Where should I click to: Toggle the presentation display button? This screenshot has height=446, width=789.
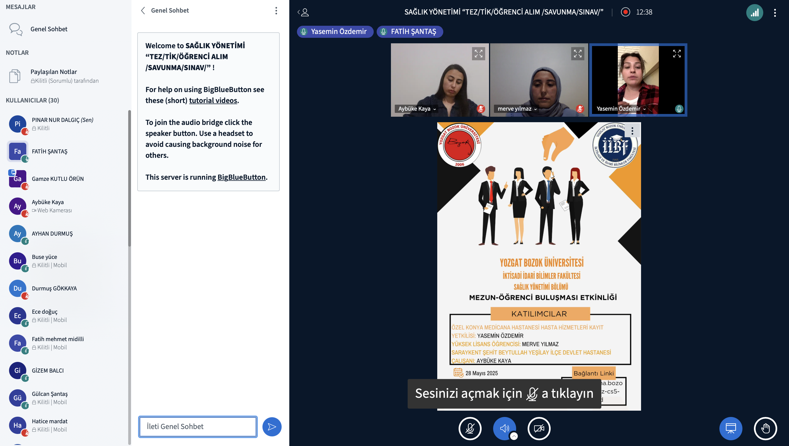tap(730, 428)
